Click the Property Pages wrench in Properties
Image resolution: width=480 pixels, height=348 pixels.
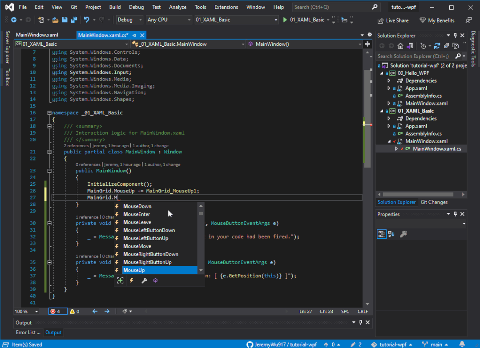[403, 234]
